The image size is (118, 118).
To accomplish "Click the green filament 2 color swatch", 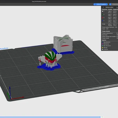I will pos(103,14).
